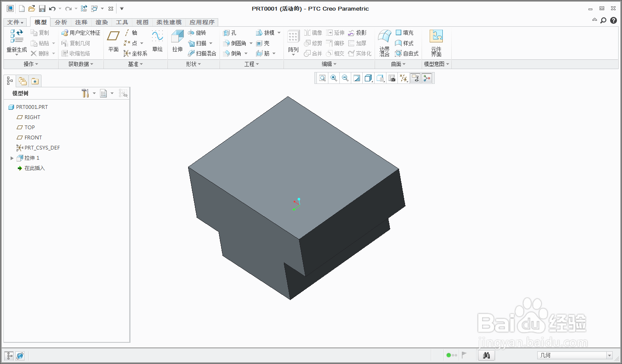This screenshot has height=364, width=622.
Task: Open the Round (倒圆角) dropdown arrow
Action: coord(251,43)
